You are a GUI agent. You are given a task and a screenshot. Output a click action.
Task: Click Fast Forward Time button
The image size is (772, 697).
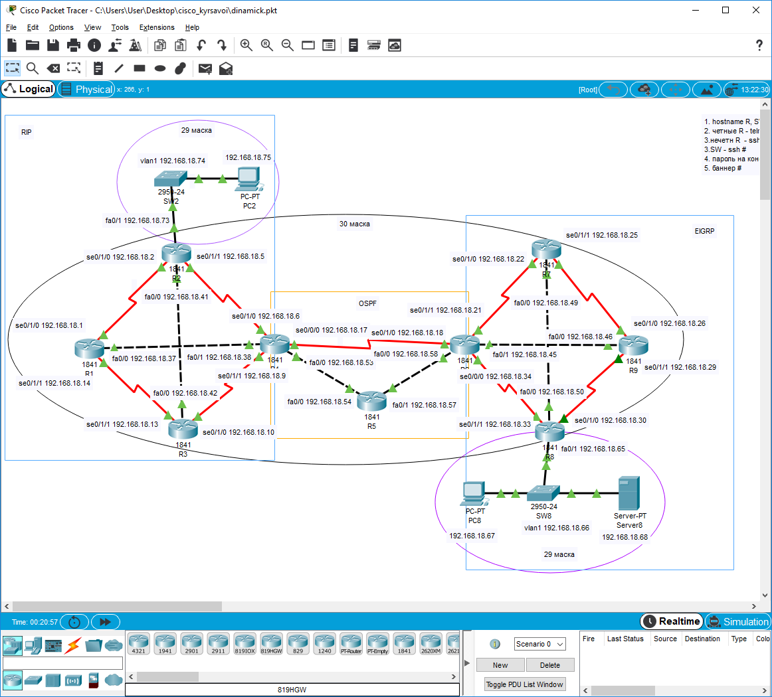pos(106,622)
